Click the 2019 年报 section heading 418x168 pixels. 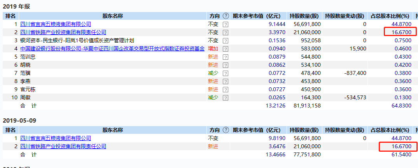(x=16, y=7)
